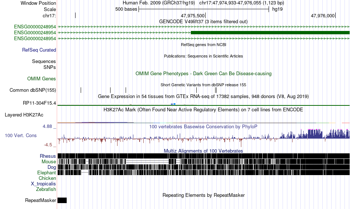Click the leftmost Common dbSNP variant tick
The image size is (350, 209).
[81, 90]
